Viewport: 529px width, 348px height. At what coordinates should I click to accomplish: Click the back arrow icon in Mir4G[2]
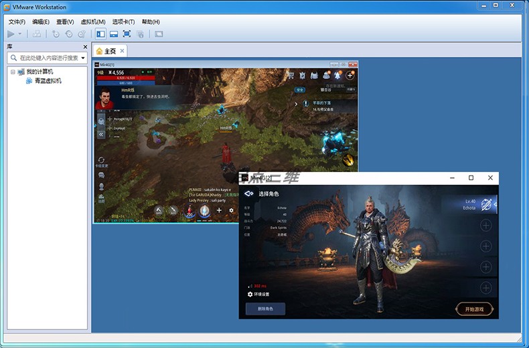pos(248,193)
